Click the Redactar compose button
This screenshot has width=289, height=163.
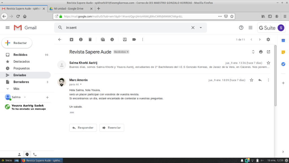click(17, 43)
